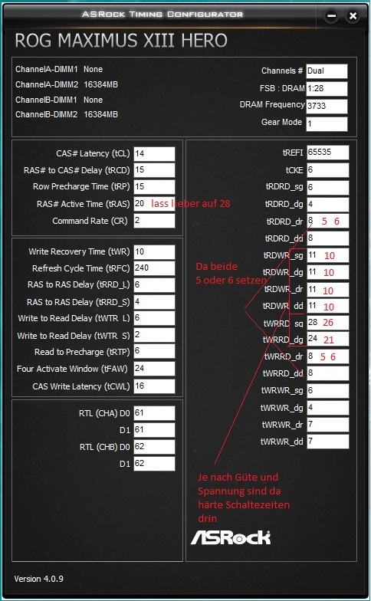Click the tRDWR_sg value field
The width and height of the screenshot is (371, 601).
click(x=328, y=255)
